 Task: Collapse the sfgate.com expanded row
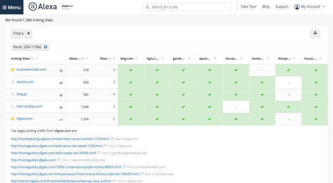61,119
